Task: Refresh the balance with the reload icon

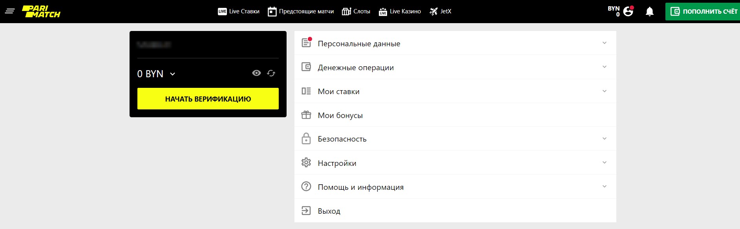Action: (271, 73)
